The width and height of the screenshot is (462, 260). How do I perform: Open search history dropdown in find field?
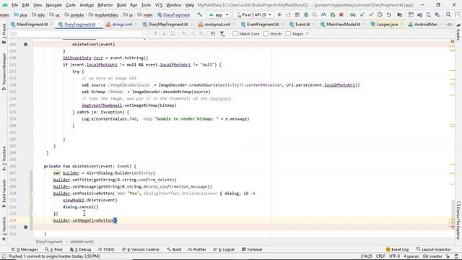pos(14,34)
